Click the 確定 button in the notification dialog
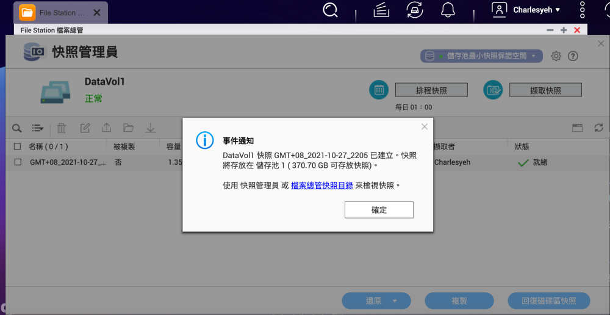The image size is (610, 315). tap(379, 210)
